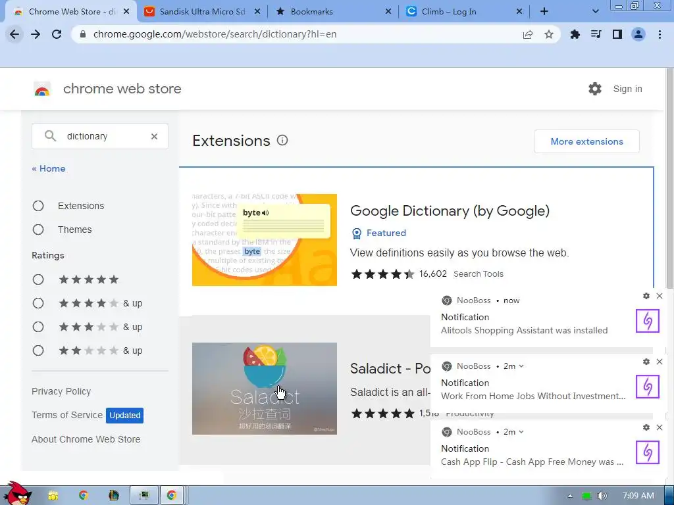Open a new browser tab
The image size is (674, 505).
pyautogui.click(x=544, y=12)
